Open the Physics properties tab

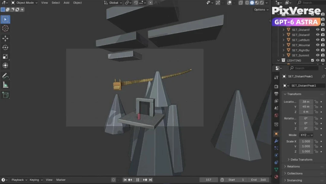tap(276, 155)
